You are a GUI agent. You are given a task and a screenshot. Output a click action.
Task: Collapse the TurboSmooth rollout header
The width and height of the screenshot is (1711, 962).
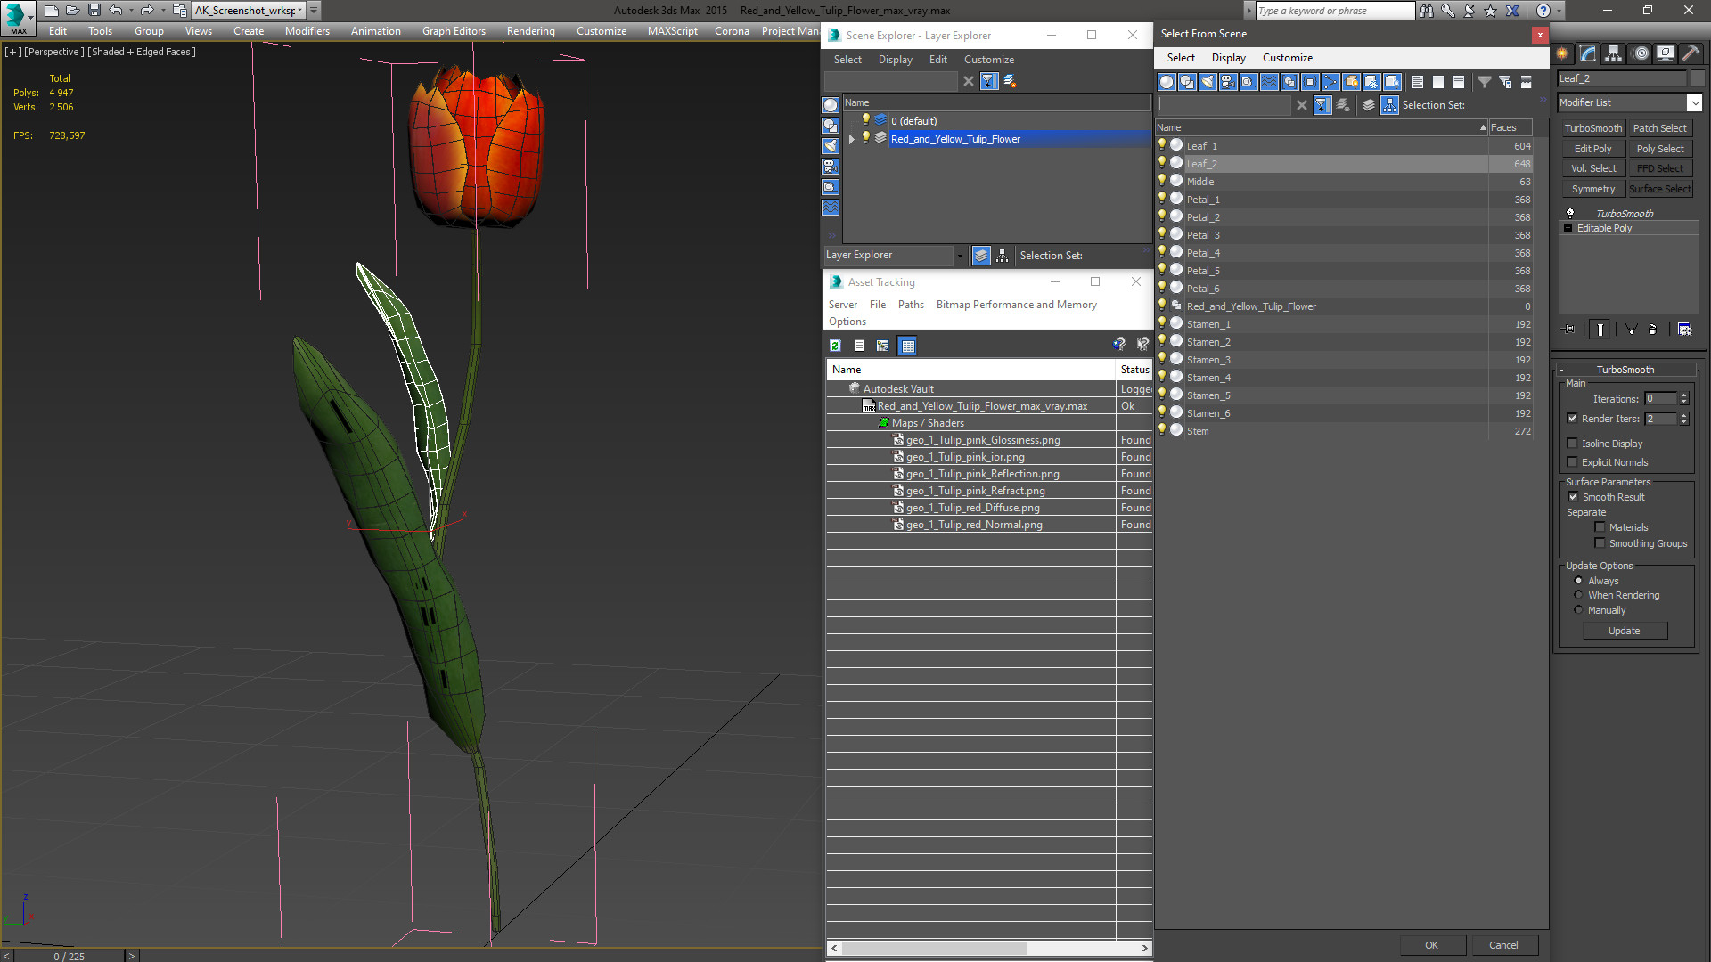click(1625, 370)
